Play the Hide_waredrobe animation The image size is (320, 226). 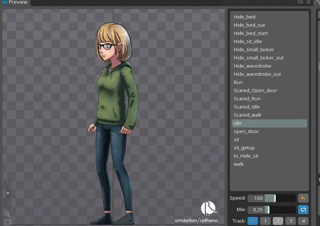tap(269, 66)
